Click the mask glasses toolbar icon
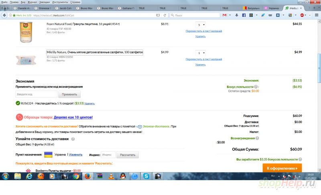 pyautogui.click(x=270, y=15)
